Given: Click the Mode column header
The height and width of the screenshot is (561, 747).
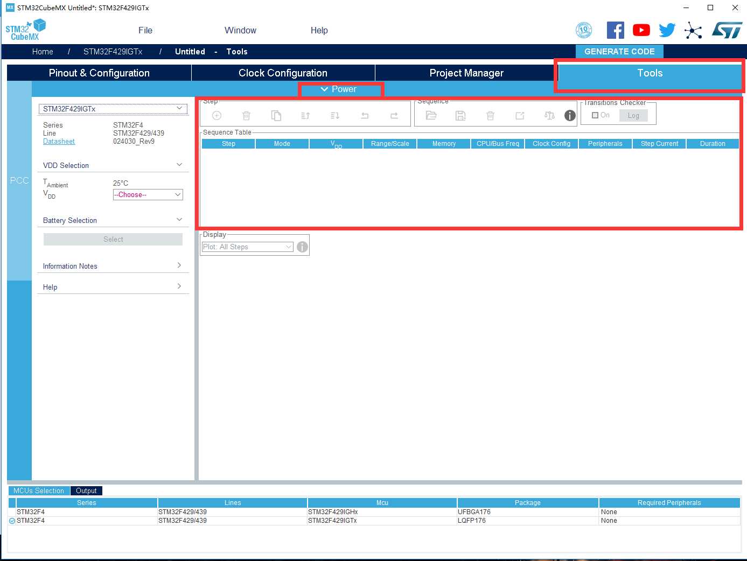Looking at the screenshot, I should pos(282,144).
